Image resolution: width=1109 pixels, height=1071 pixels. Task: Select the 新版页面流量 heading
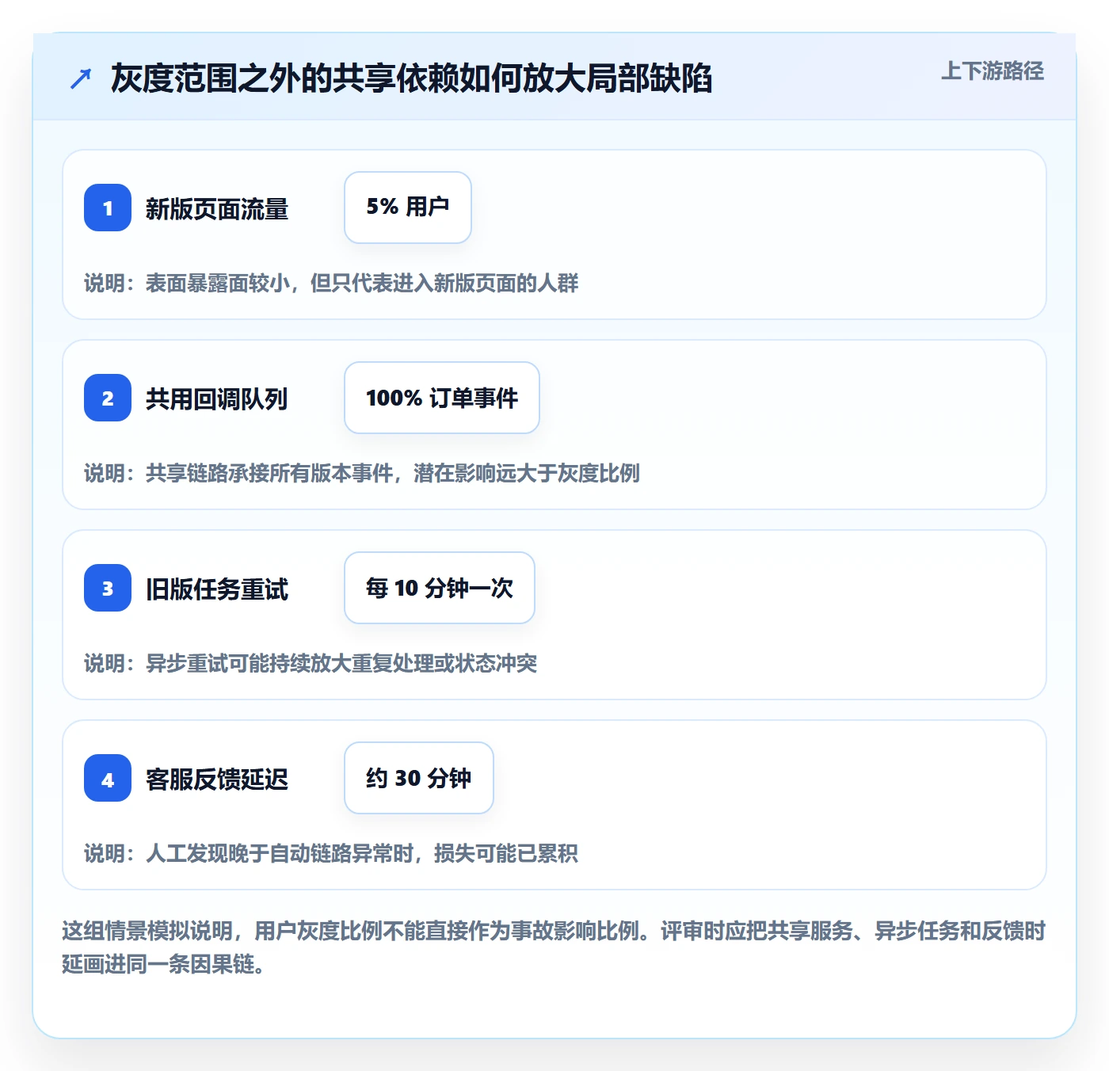coord(217,209)
